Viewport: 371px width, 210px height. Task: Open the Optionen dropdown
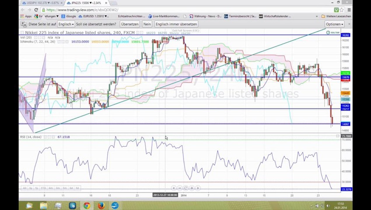(334, 24)
